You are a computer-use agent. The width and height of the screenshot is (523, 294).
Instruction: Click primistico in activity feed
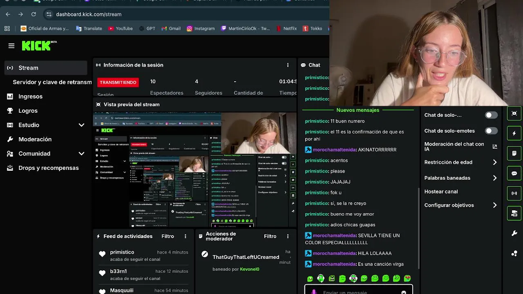(122, 252)
